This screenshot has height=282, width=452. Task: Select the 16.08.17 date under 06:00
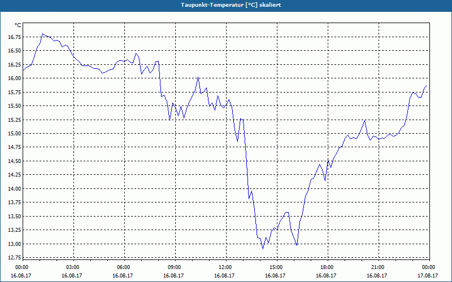tap(123, 275)
